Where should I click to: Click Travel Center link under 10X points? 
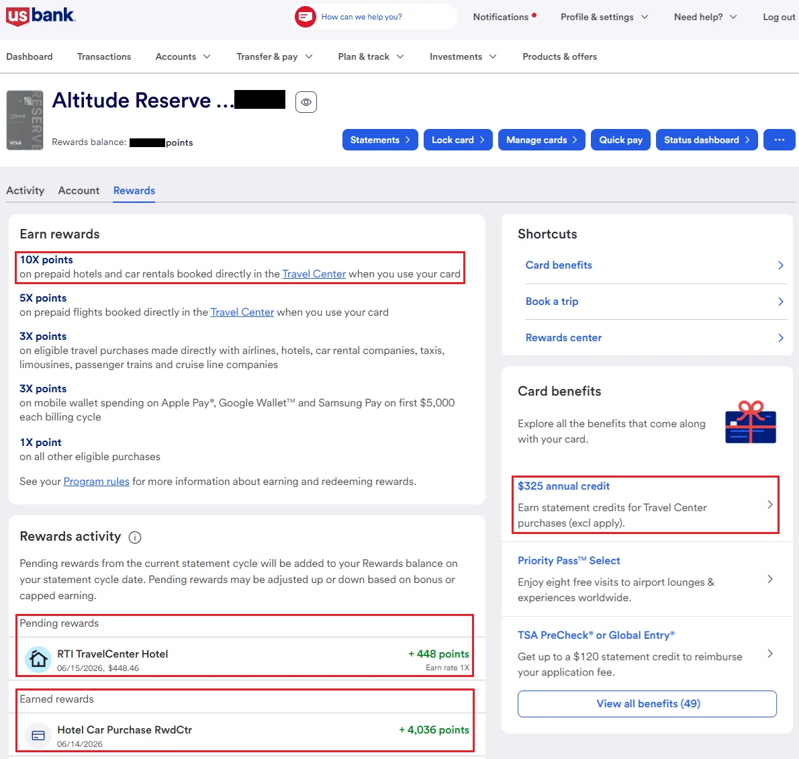pos(314,274)
